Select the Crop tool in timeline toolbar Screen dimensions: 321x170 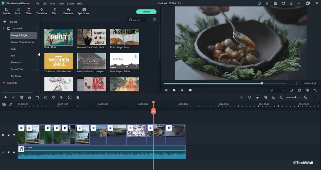(x=38, y=97)
